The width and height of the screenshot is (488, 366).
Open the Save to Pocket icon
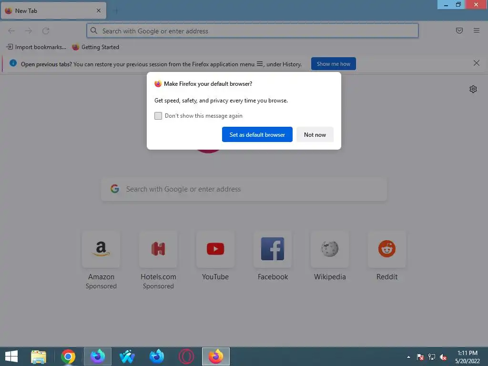click(459, 30)
